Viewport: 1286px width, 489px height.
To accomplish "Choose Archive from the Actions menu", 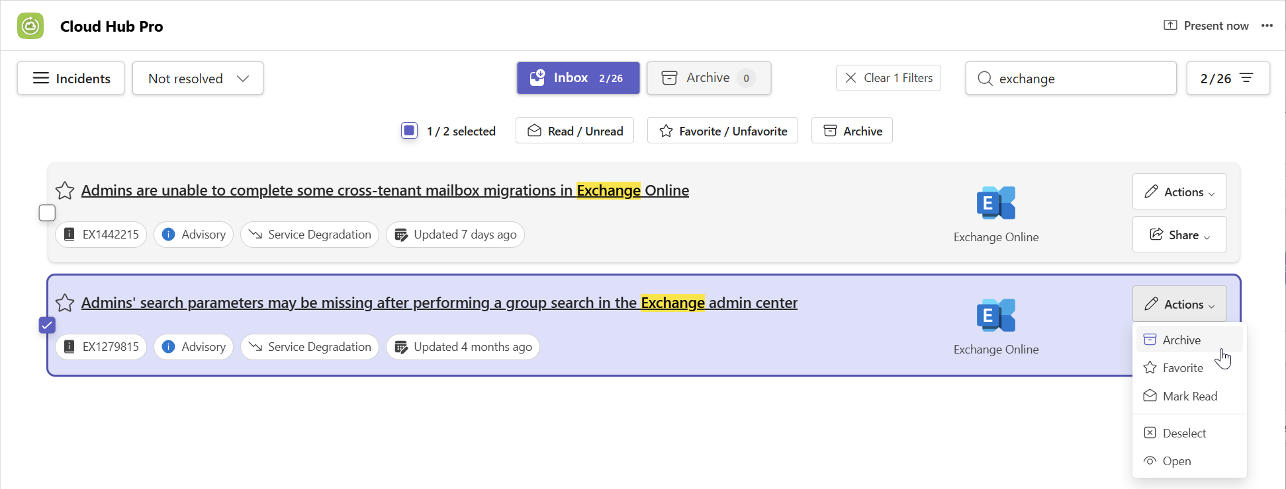I will pyautogui.click(x=1189, y=340).
